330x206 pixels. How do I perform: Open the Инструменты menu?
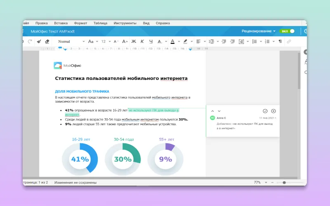[125, 23]
